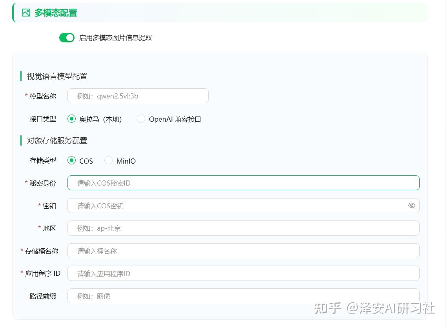Image resolution: width=446 pixels, height=326 pixels.
Task: Choose the OpenAI 兼容接口 option
Action: [141, 119]
